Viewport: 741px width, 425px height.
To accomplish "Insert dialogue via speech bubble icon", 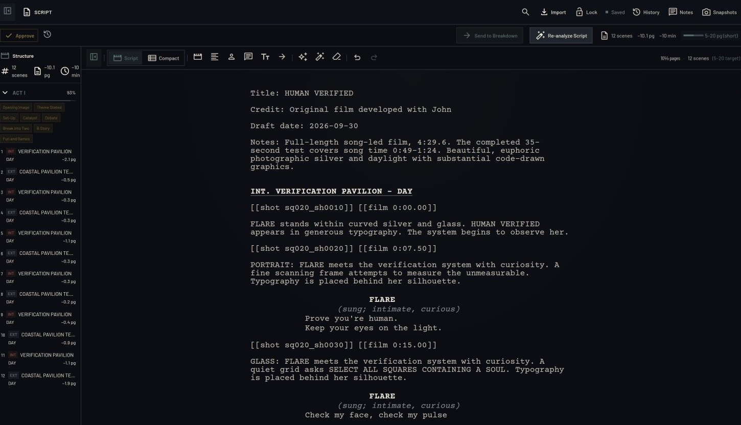I will (248, 57).
